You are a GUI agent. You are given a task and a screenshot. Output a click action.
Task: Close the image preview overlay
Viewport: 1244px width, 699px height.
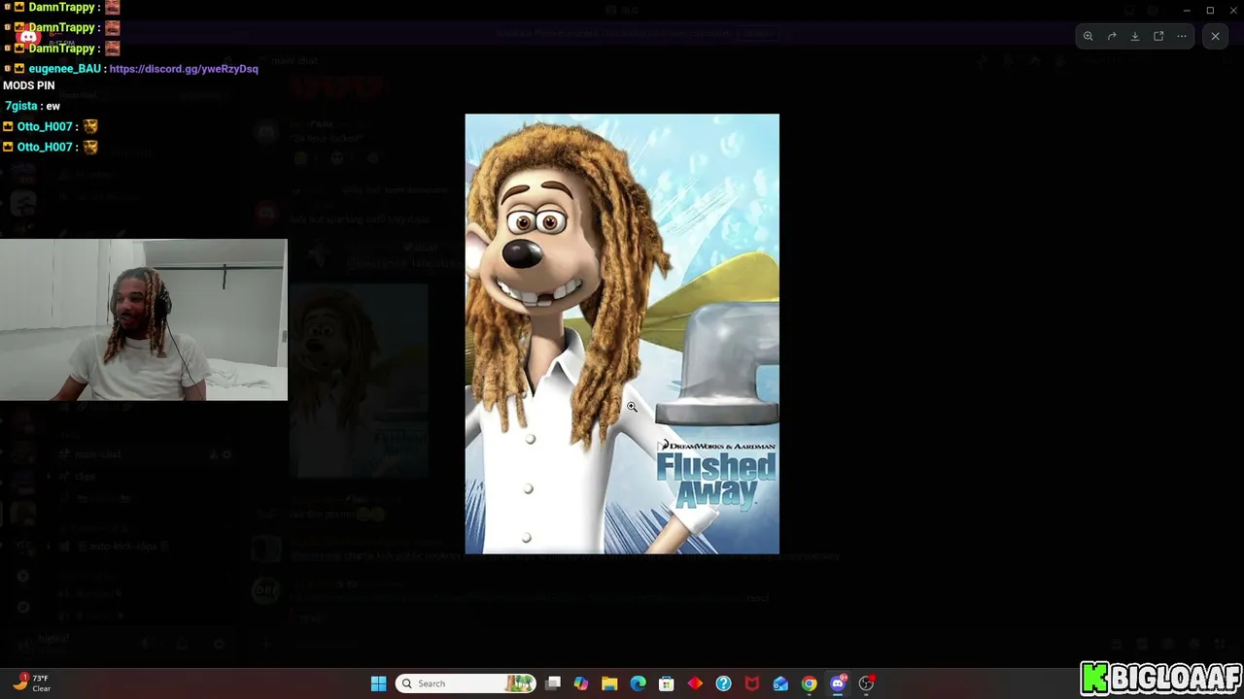1215,37
